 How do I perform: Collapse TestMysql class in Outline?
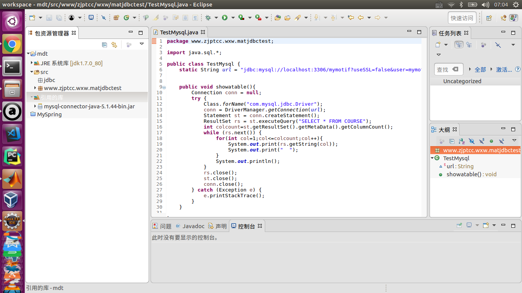coord(432,158)
